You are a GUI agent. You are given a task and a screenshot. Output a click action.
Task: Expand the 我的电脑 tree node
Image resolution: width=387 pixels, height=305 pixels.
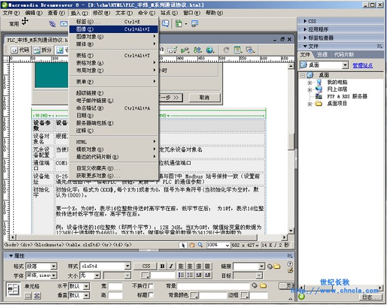pos(310,83)
